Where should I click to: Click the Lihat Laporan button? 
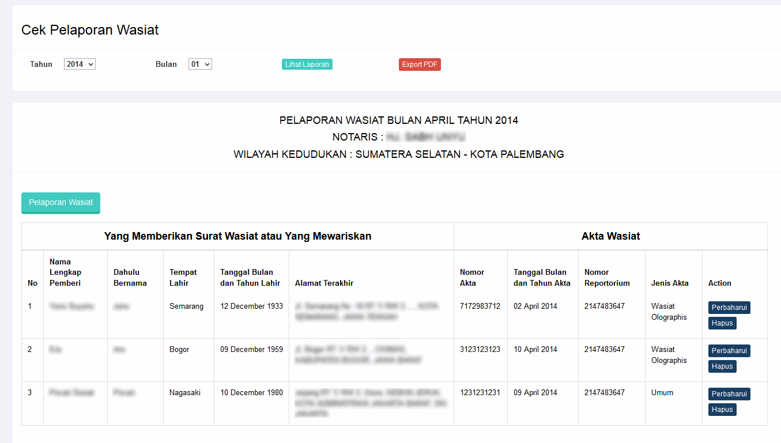click(307, 65)
